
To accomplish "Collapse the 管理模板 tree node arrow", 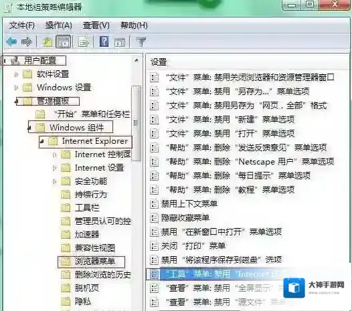I will coord(17,102).
